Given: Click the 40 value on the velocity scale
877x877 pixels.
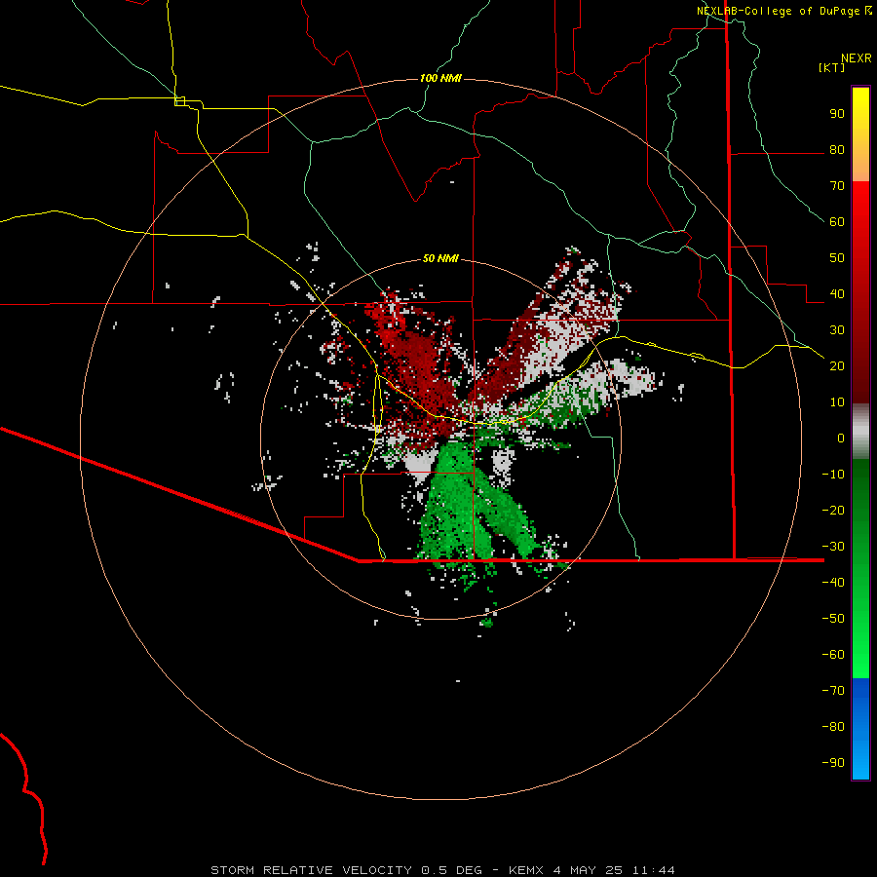Looking at the screenshot, I should click(837, 293).
